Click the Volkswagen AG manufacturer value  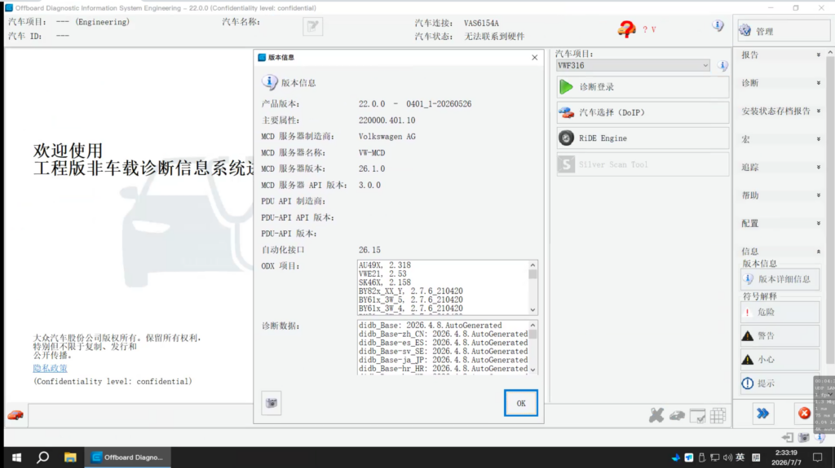tap(387, 136)
